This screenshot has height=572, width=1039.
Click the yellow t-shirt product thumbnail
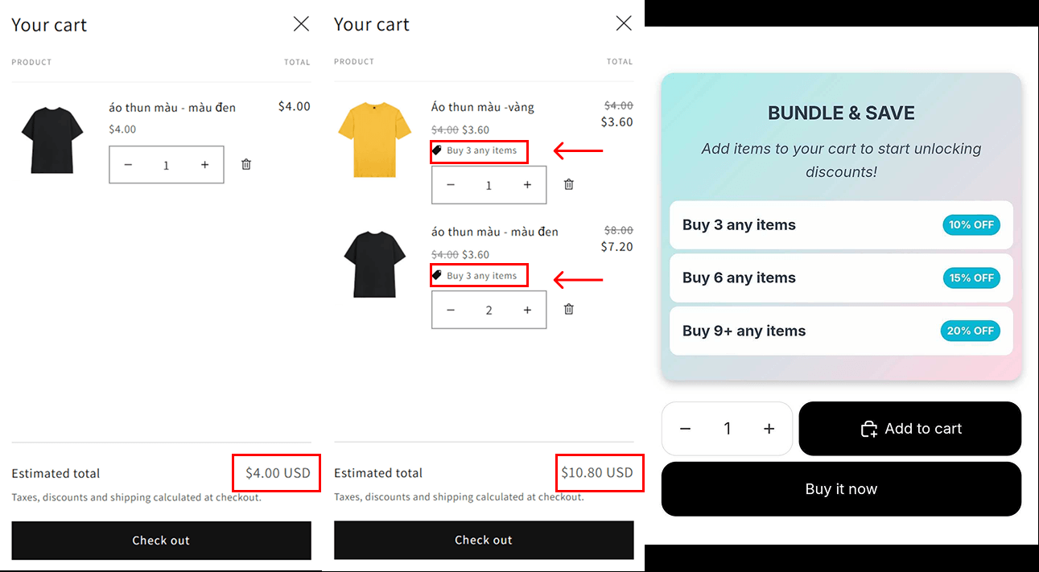click(374, 139)
